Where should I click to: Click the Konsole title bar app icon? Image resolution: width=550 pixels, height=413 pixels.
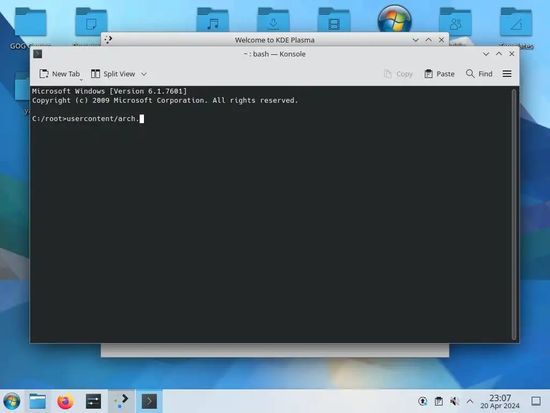38,54
